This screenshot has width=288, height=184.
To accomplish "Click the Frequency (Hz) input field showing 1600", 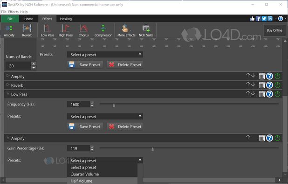I will tap(79, 105).
